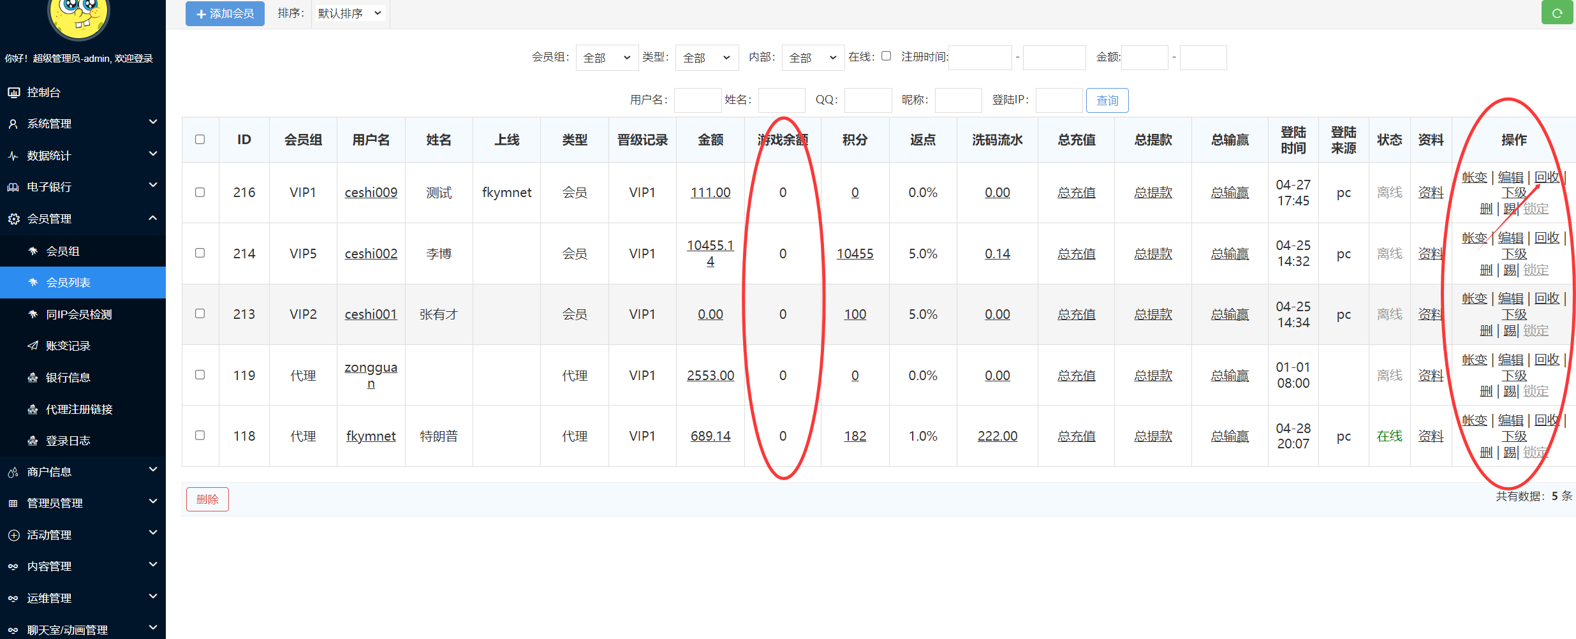Toggle the select-all checkbox in table header
Image resolution: width=1576 pixels, height=639 pixels.
pyautogui.click(x=200, y=139)
